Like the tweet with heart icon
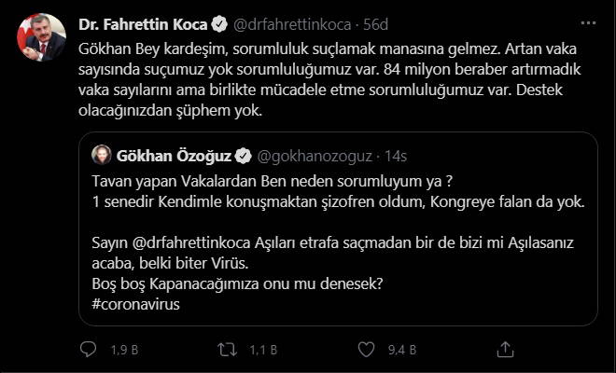Viewport: 616px width, 373px height. pyautogui.click(x=366, y=350)
